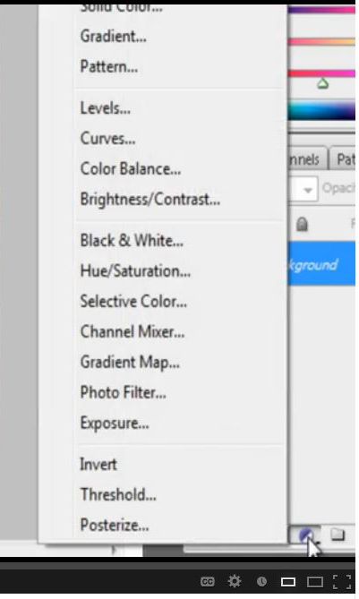Open the video settings gear
359x599 pixels.
point(235,581)
